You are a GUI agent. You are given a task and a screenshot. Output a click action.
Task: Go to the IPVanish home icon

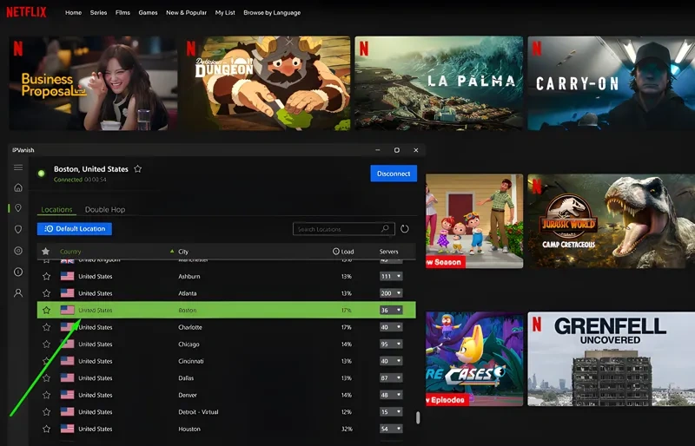coord(18,187)
